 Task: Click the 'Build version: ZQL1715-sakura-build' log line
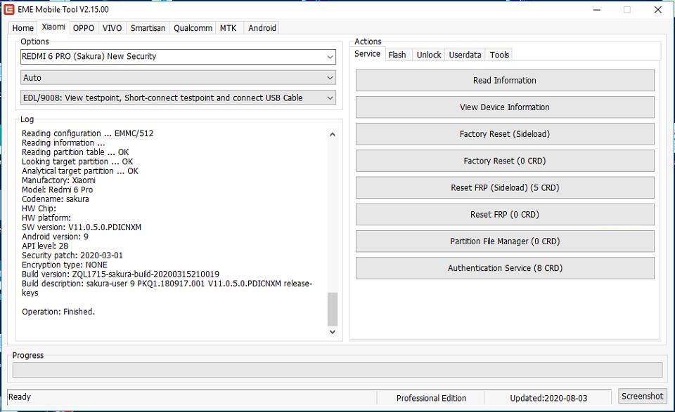[x=120, y=274]
